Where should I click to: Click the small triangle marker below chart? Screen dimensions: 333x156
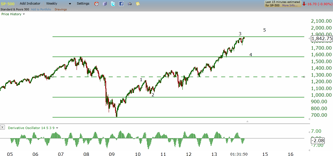coord(248,122)
